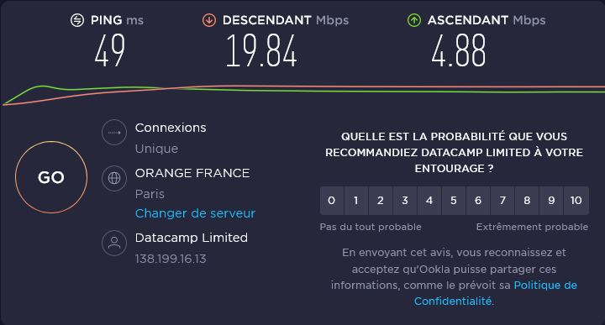Image resolution: width=605 pixels, height=325 pixels.
Task: Open the Politique de Confidentialité link
Action: (x=496, y=293)
